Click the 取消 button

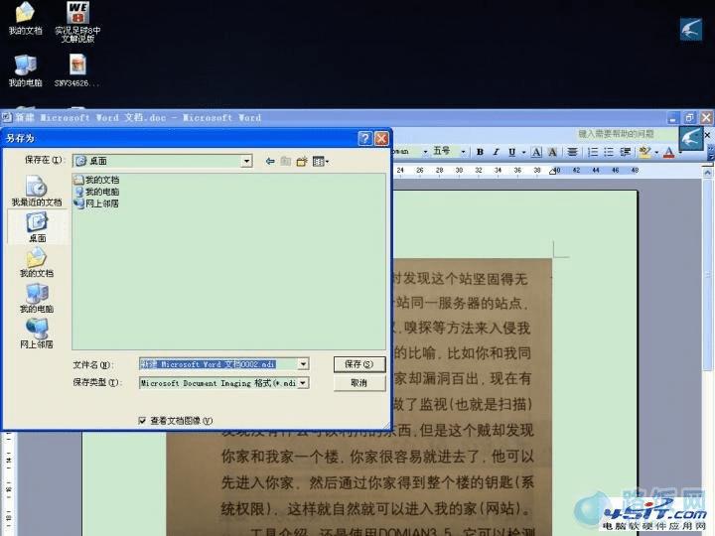(x=359, y=383)
